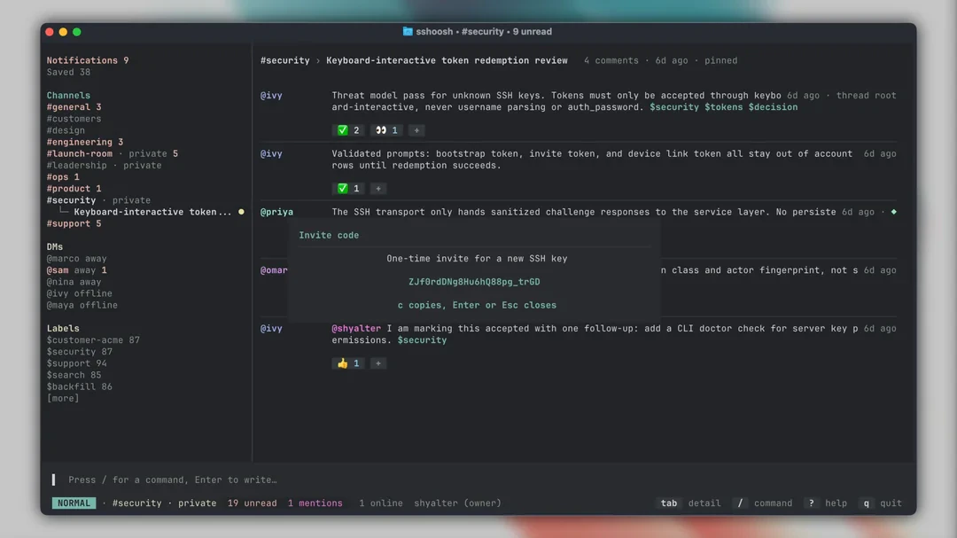Click the green diamond marker on priya's message

tap(893, 212)
